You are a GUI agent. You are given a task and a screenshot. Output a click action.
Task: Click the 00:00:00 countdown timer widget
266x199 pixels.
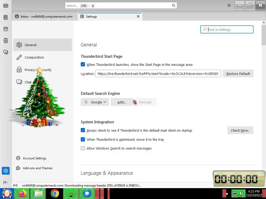[x=239, y=179]
